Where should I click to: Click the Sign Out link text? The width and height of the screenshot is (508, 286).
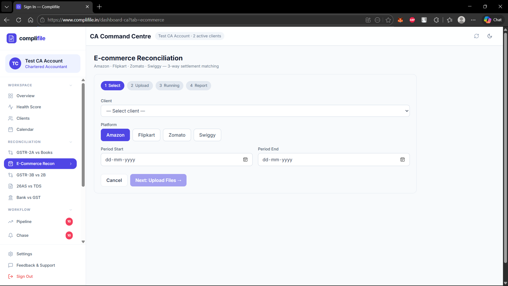pyautogui.click(x=25, y=276)
